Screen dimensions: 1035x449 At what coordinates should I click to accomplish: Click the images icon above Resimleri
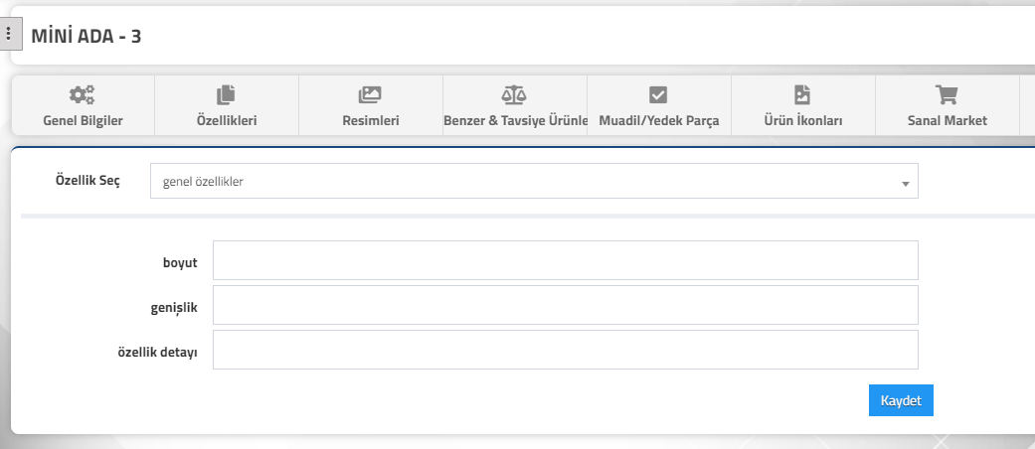[x=370, y=95]
